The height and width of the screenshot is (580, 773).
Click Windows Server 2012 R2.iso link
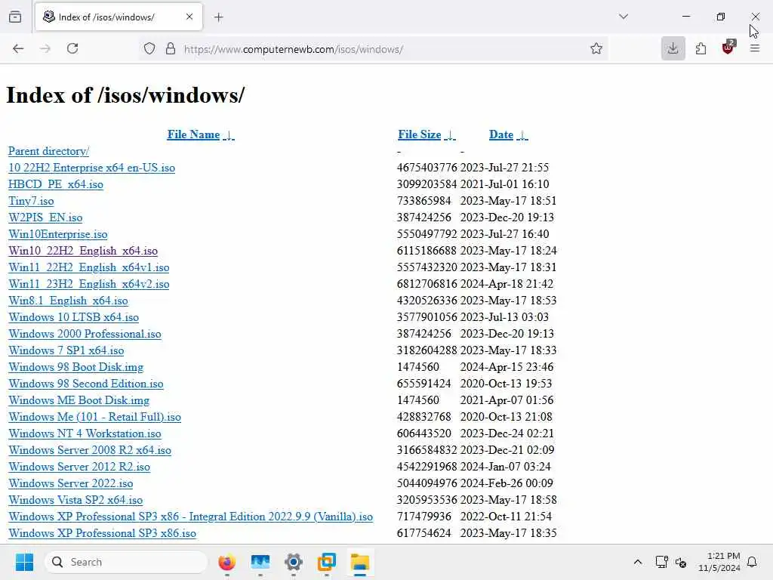coord(79,467)
